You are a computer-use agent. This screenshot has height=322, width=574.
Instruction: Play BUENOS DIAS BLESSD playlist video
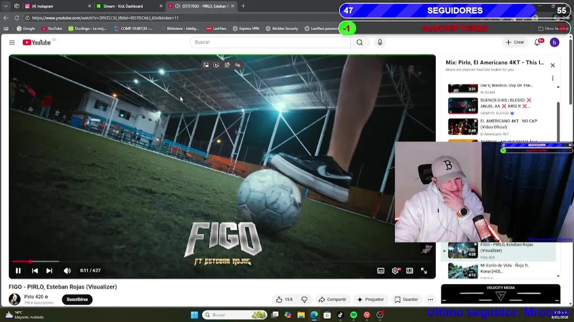pyautogui.click(x=502, y=106)
